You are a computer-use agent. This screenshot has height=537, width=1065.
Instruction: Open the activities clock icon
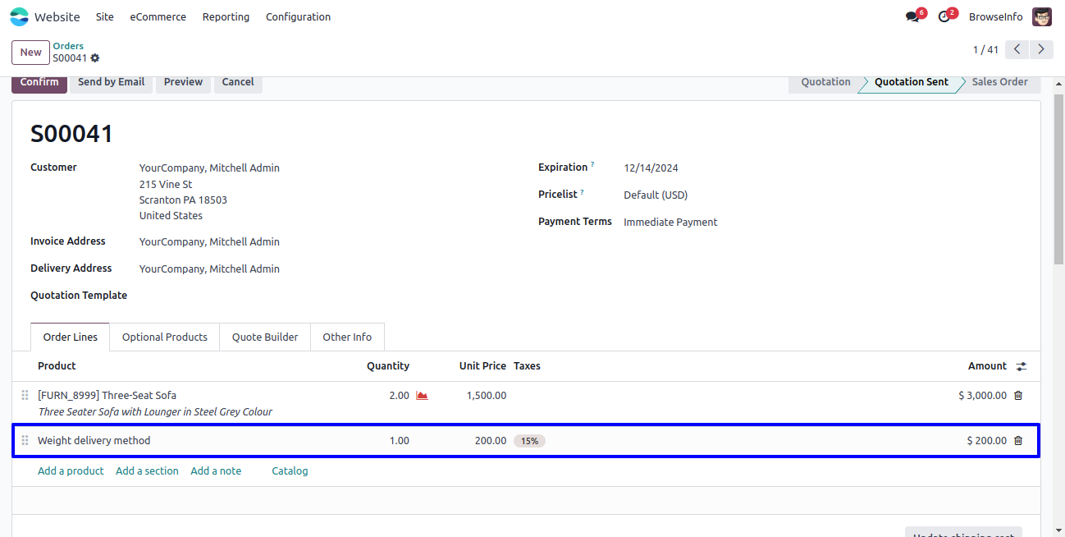(x=944, y=17)
